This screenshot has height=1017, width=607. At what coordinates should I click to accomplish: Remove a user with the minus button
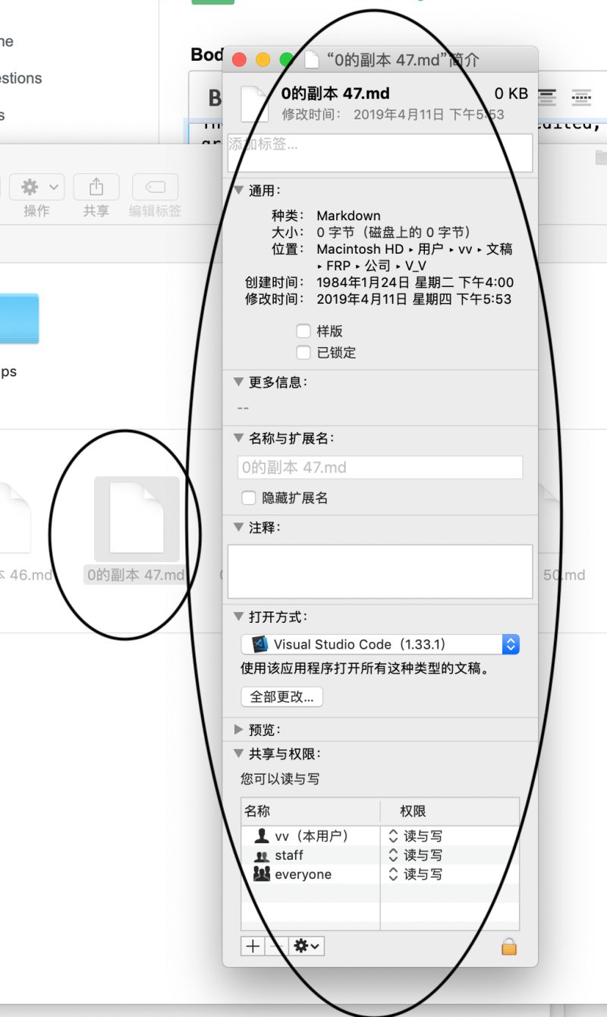pyautogui.click(x=278, y=946)
